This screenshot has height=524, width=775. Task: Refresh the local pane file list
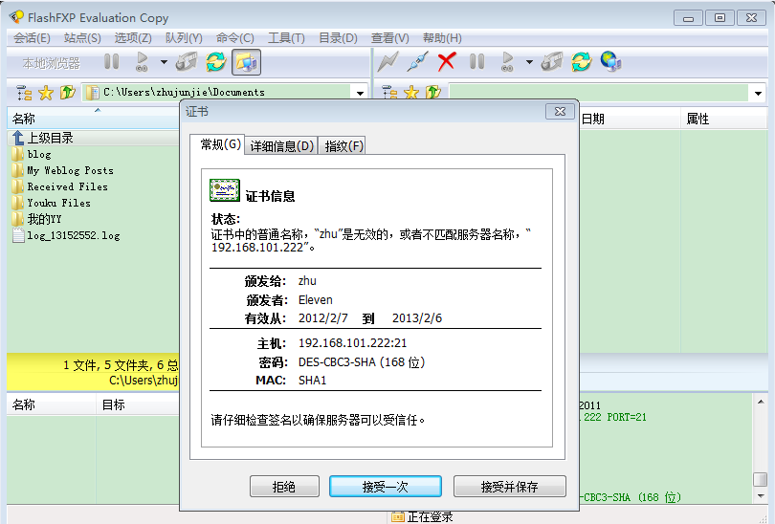[x=216, y=62]
